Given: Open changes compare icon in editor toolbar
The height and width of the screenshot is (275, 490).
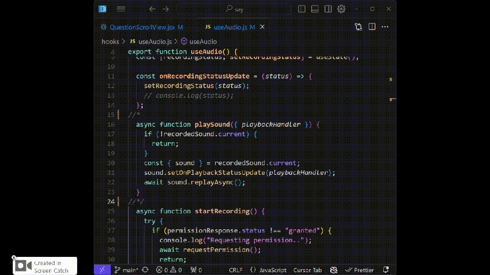Looking at the screenshot, I should [358, 27].
